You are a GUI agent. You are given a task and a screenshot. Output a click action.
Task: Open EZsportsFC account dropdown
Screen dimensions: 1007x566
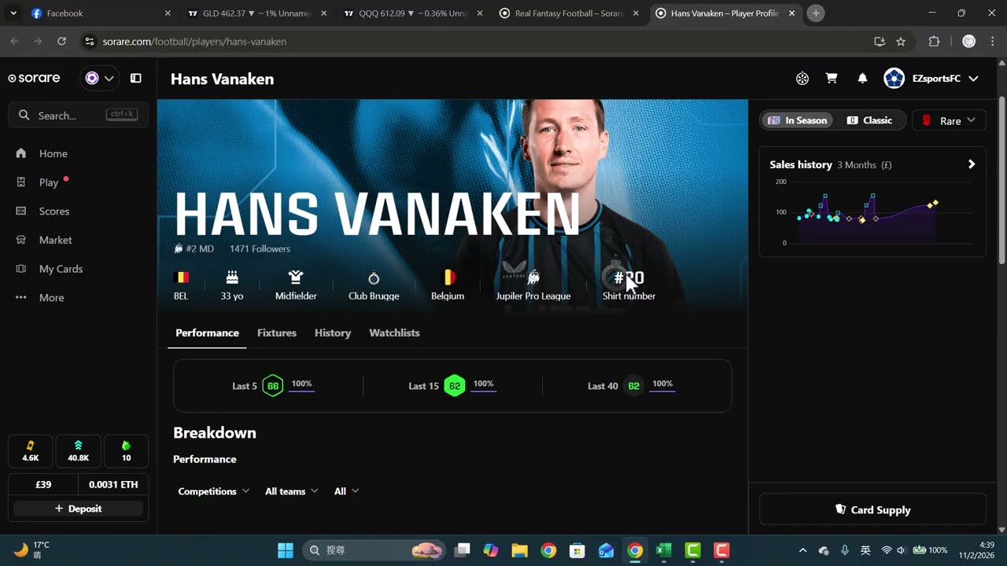coord(931,78)
